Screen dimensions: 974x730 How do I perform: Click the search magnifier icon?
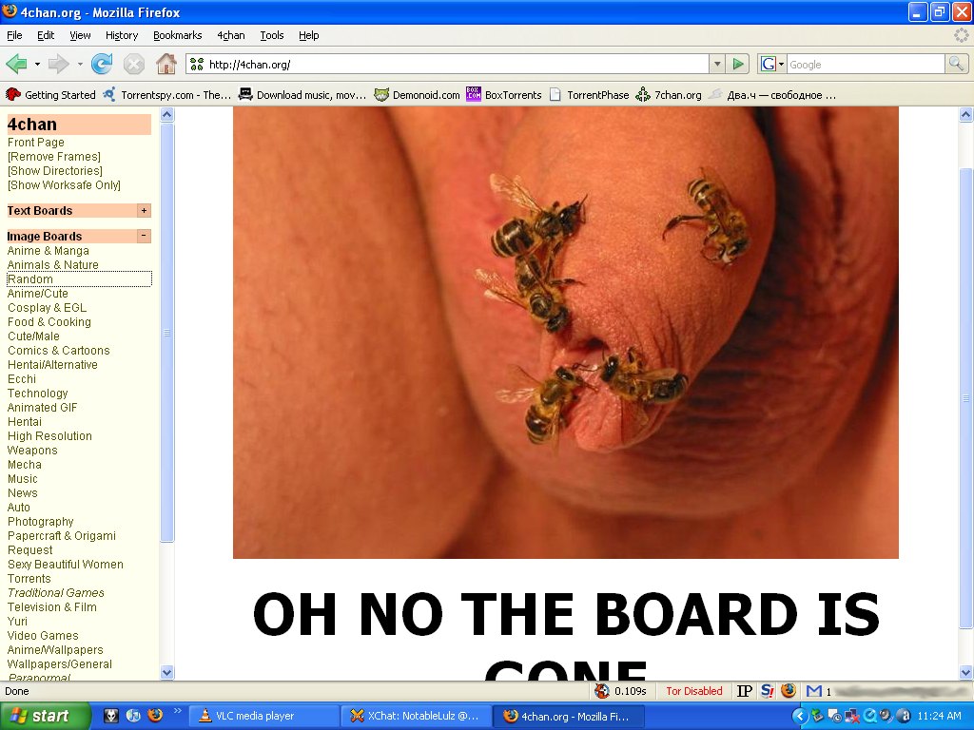[x=956, y=65]
